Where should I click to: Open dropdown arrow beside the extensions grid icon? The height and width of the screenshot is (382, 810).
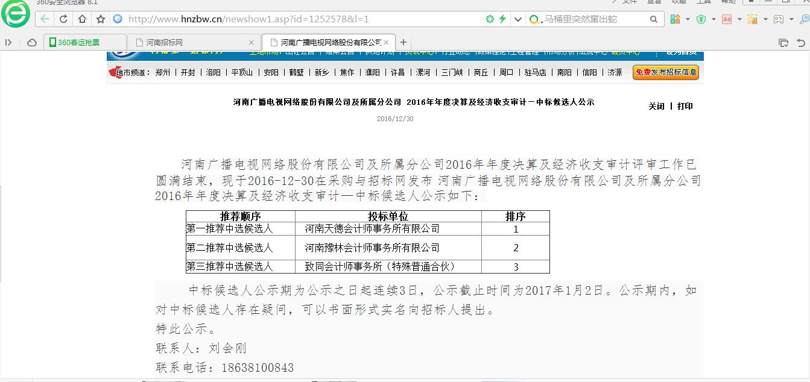click(x=688, y=19)
